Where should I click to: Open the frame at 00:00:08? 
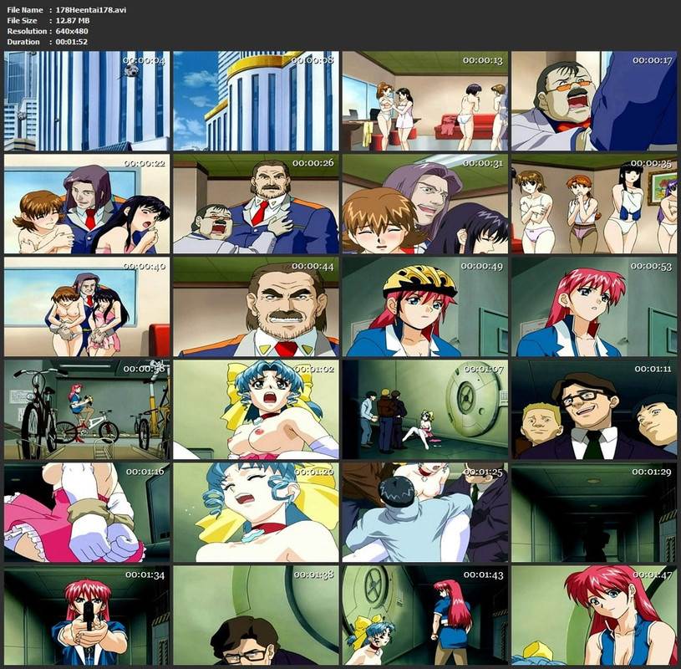256,101
